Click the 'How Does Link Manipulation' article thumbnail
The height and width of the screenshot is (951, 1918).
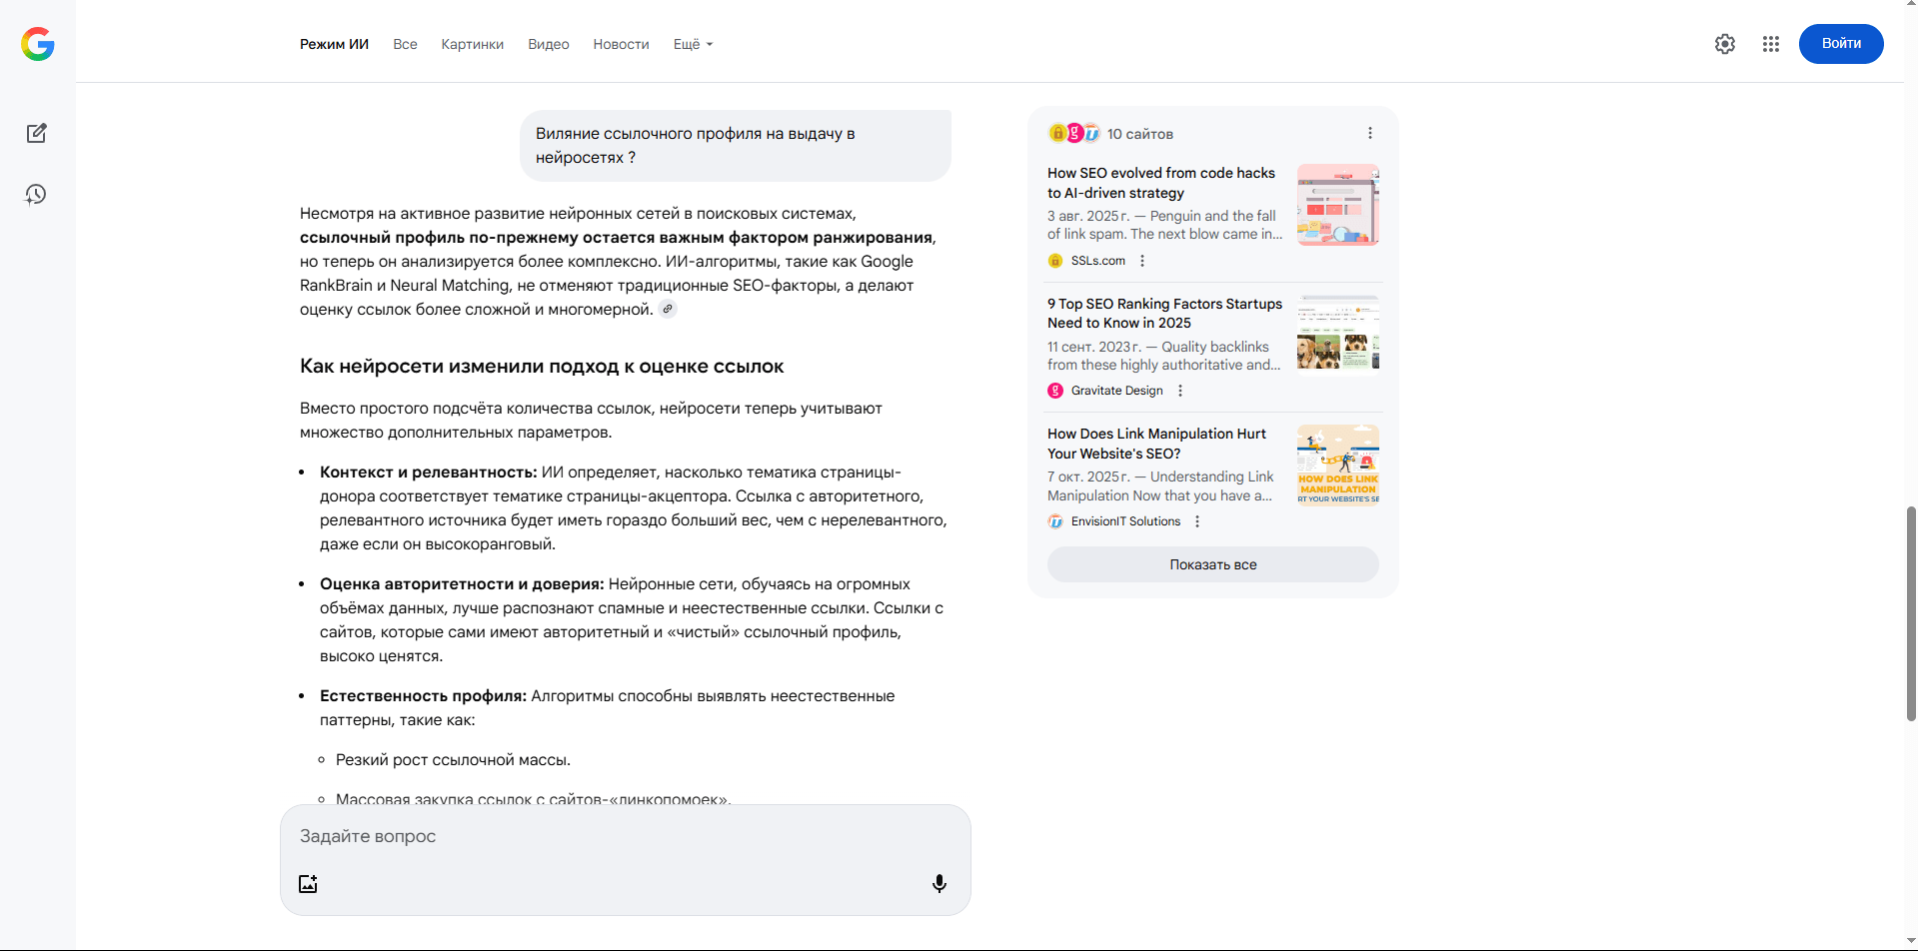(1337, 466)
